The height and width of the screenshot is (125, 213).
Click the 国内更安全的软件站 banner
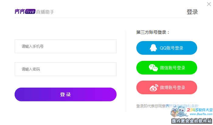(x=192, y=121)
